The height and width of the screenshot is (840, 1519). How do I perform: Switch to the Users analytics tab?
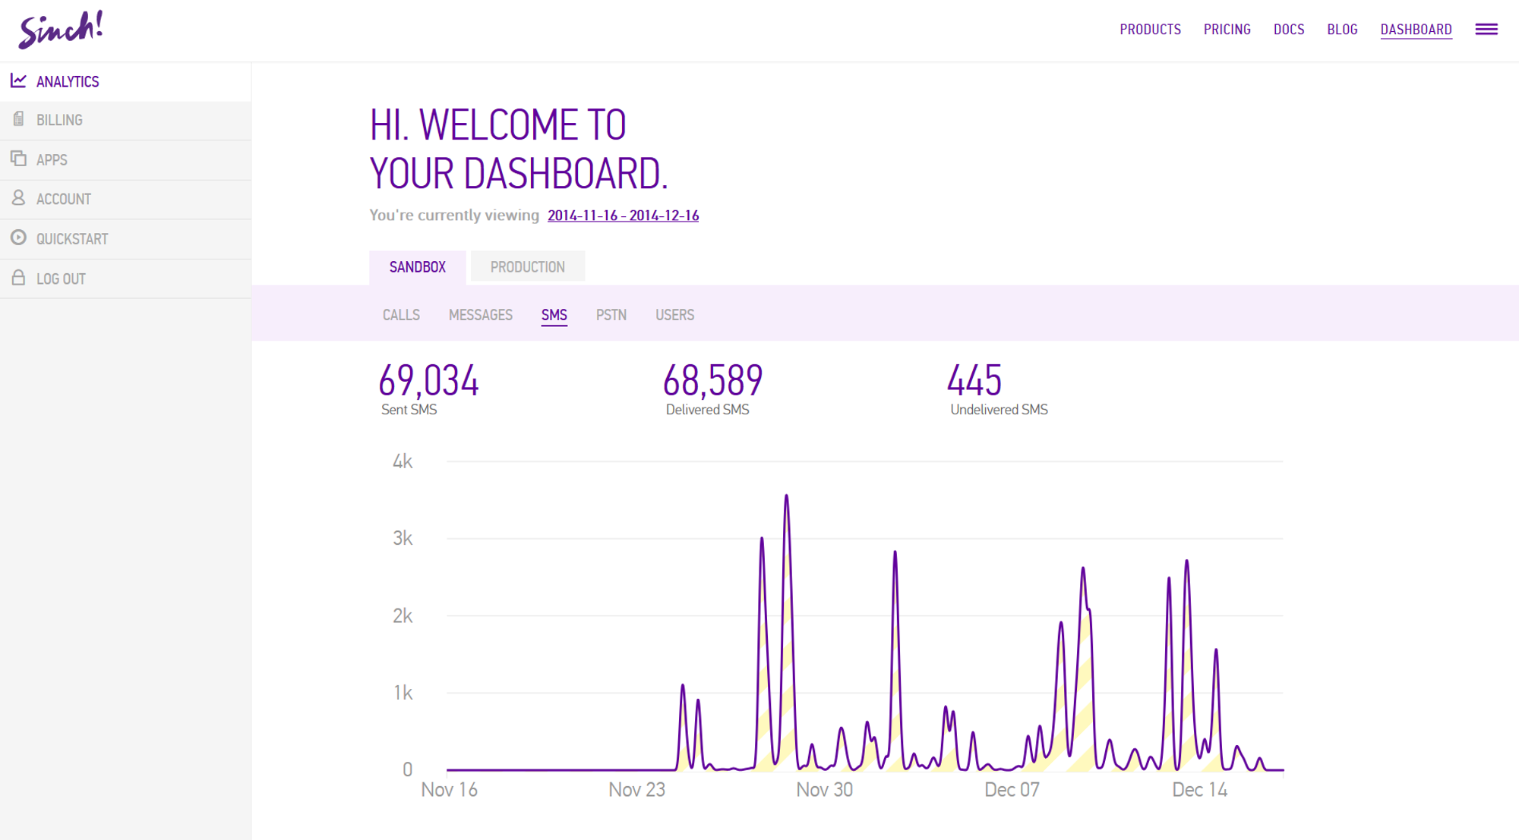[x=674, y=315]
